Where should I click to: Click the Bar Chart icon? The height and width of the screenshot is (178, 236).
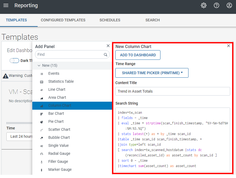42,114
